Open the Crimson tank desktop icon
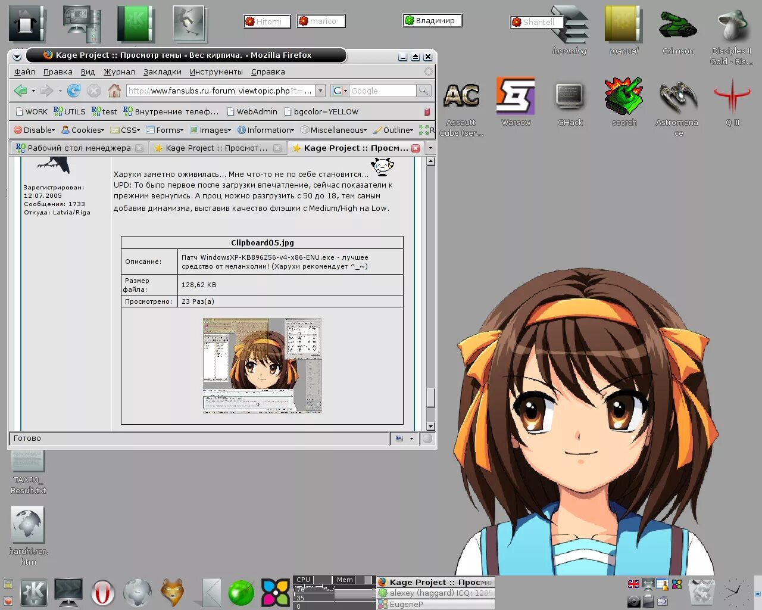 coord(678,26)
